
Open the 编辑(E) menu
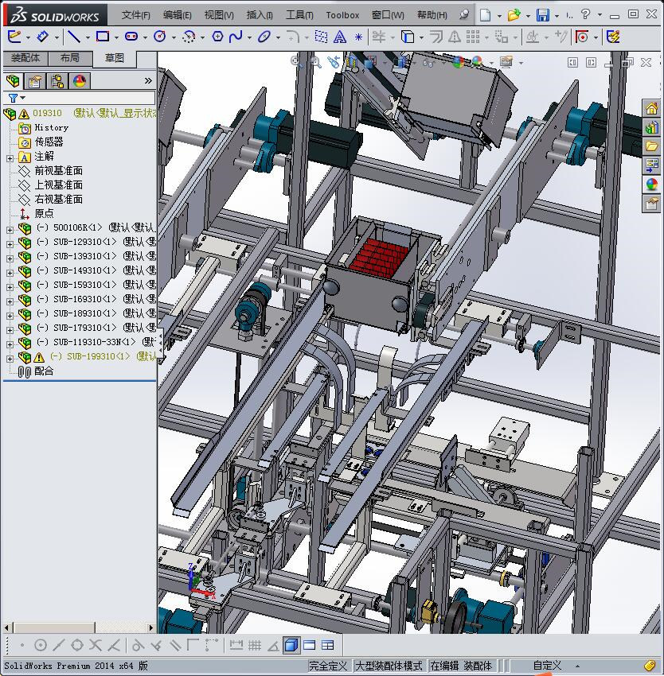[177, 15]
